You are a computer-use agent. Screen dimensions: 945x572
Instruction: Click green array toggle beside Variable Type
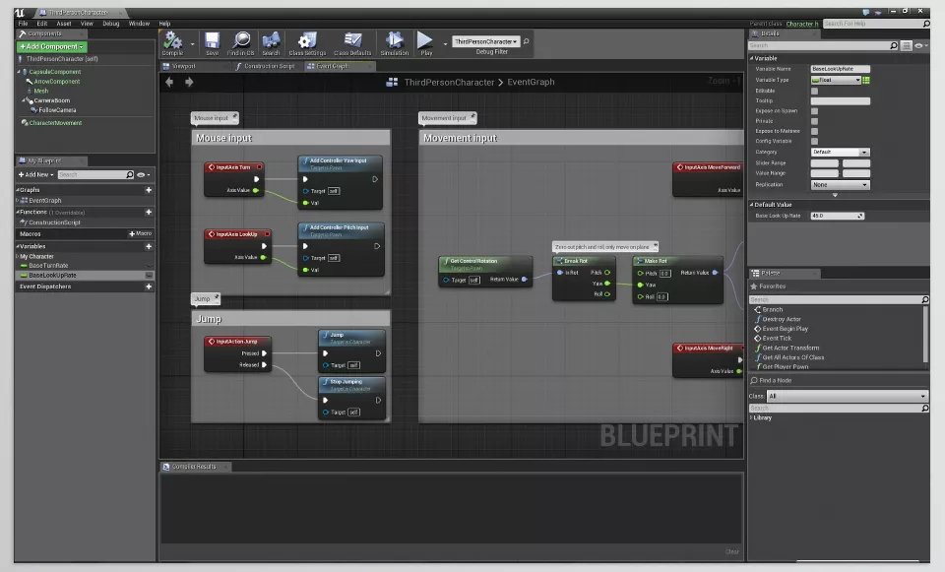coord(866,80)
